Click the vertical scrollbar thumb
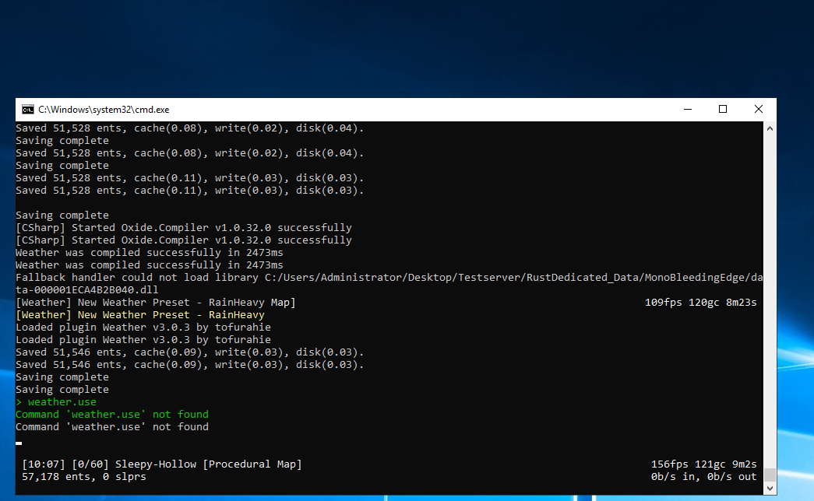This screenshot has height=501, width=814. (x=770, y=475)
